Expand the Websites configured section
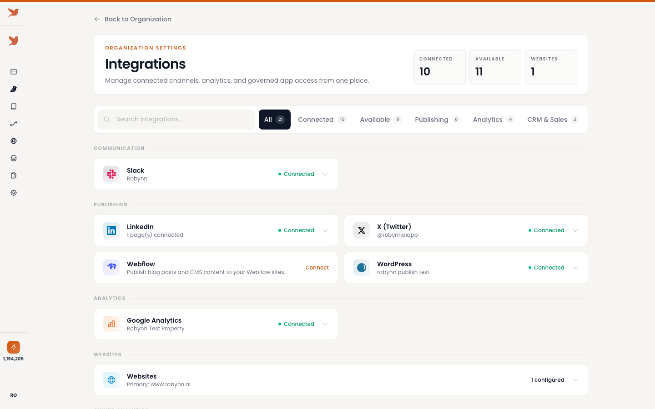This screenshot has height=409, width=655. pyautogui.click(x=575, y=380)
